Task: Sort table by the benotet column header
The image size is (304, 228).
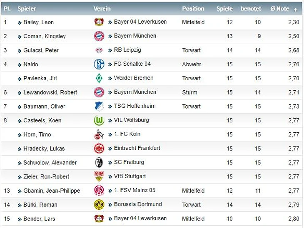Action: (x=251, y=9)
